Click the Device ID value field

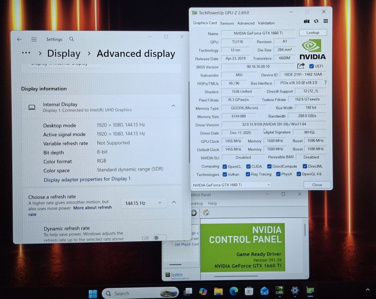(303, 74)
